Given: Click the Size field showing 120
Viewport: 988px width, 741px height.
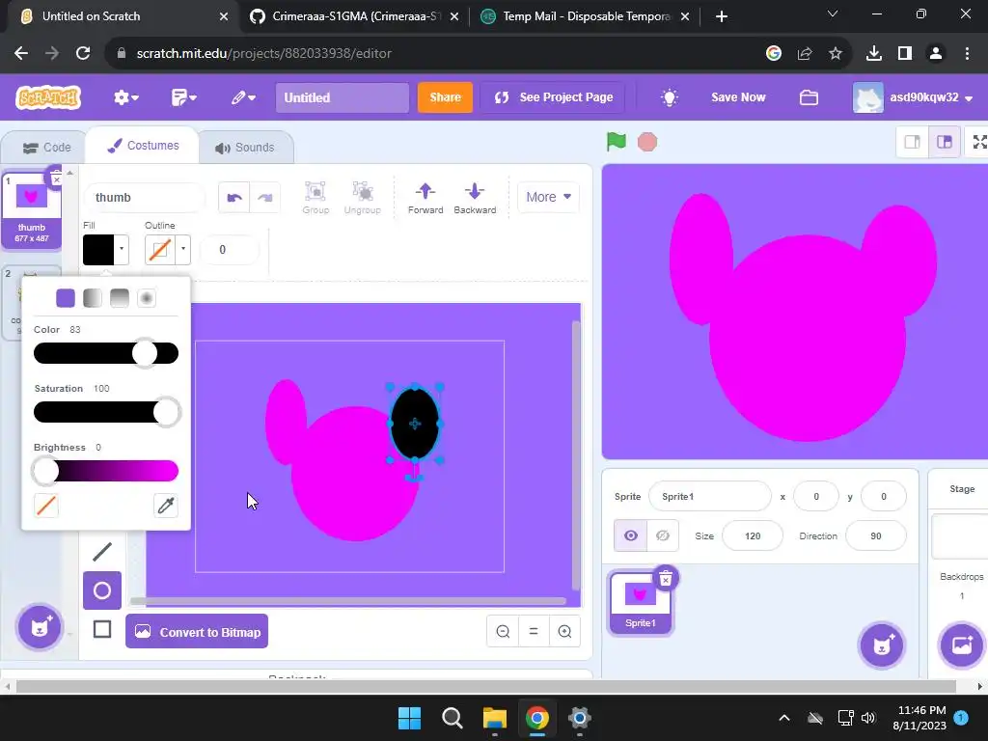Looking at the screenshot, I should pos(753,535).
